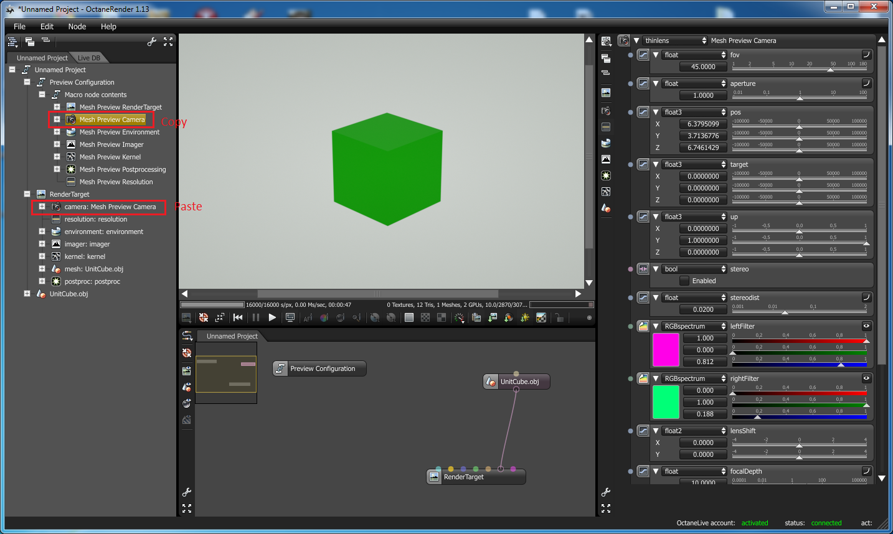Click the lock viewport resolution icon

click(559, 317)
